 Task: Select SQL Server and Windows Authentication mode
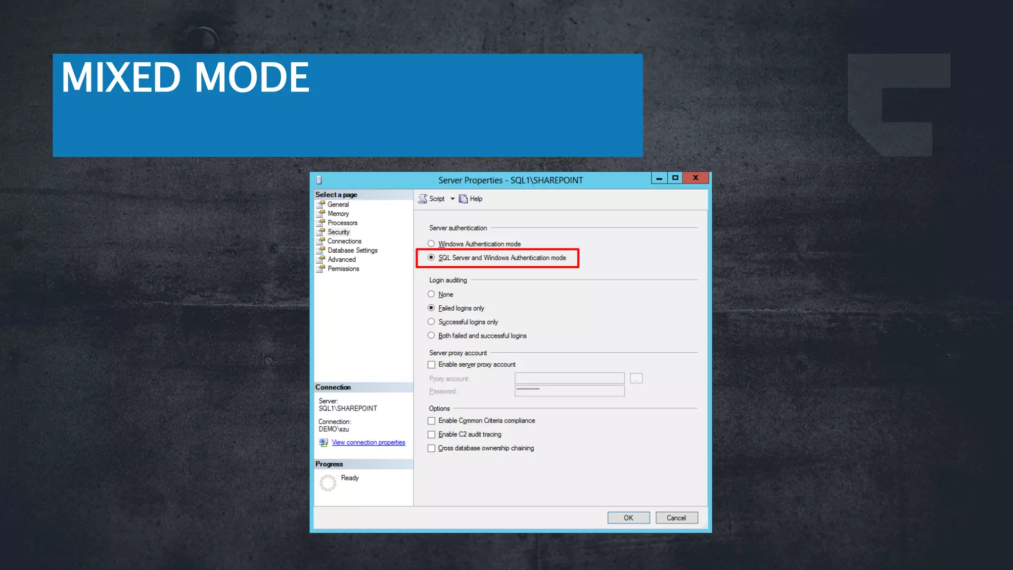(431, 257)
